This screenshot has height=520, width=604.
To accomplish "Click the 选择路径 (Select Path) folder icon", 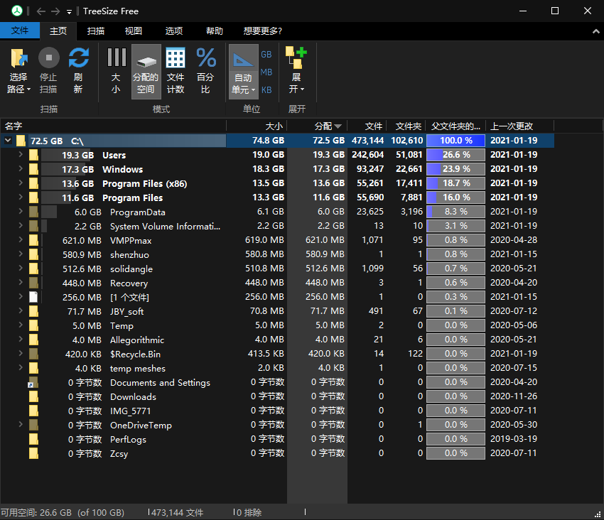I will 18,58.
